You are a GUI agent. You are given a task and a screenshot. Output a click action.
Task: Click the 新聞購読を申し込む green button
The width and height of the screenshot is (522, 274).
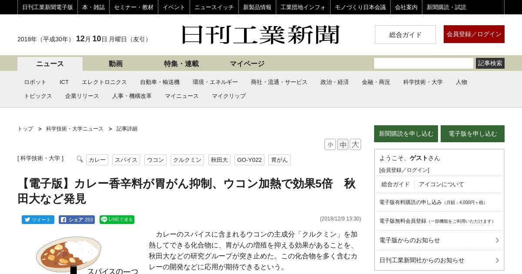click(406, 134)
